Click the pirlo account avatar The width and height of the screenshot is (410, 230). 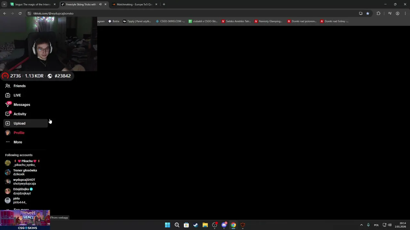[8, 200]
